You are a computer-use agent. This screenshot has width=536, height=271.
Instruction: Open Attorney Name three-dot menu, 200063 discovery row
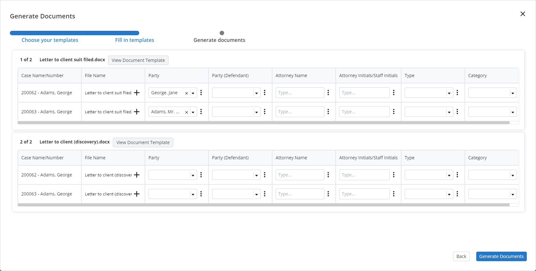(328, 194)
